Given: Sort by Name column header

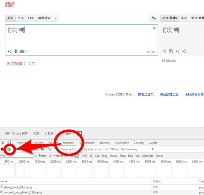Looking at the screenshot, I should pyautogui.click(x=76, y=181).
